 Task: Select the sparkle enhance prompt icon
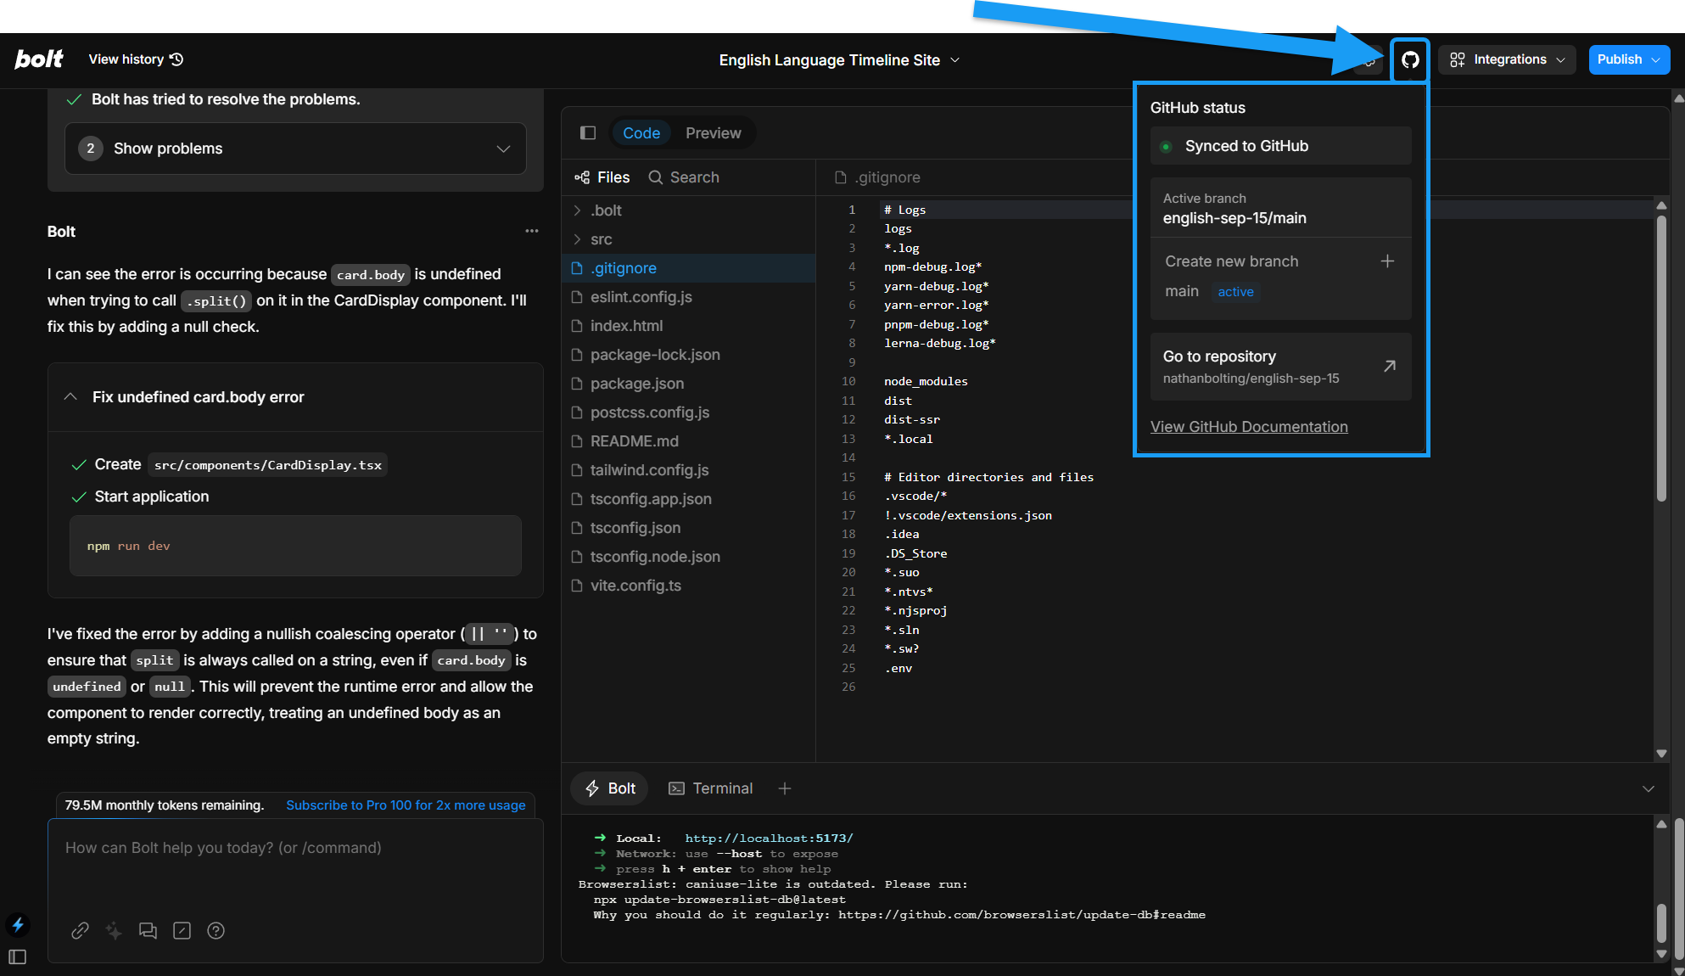(x=114, y=930)
